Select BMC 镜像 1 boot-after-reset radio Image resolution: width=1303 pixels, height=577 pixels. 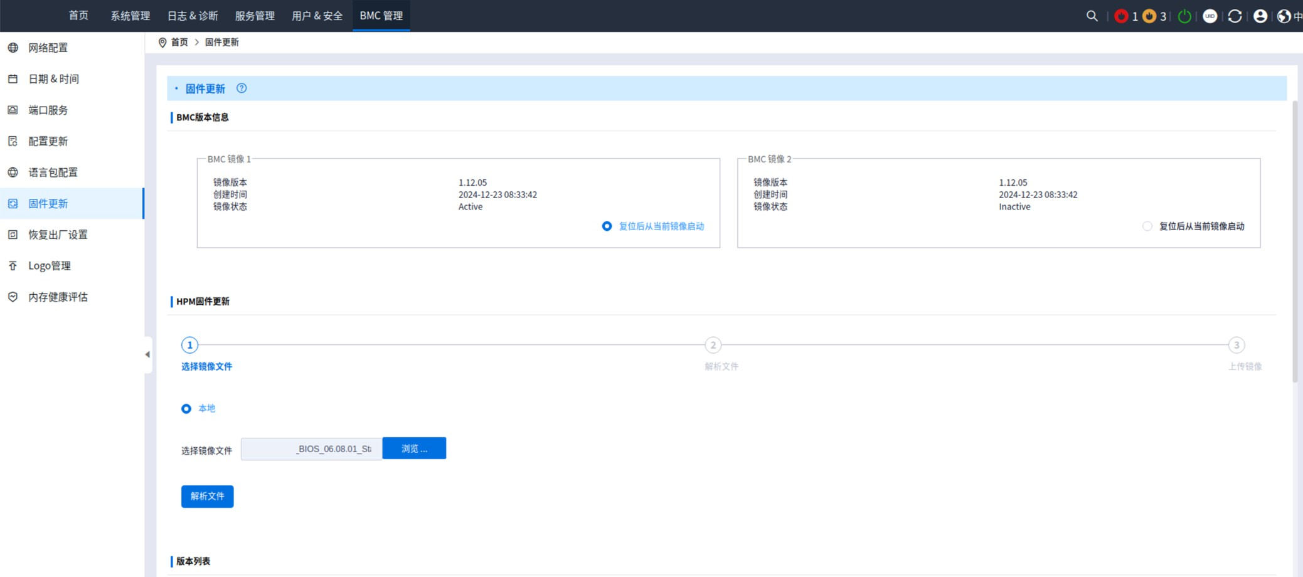pyautogui.click(x=607, y=226)
